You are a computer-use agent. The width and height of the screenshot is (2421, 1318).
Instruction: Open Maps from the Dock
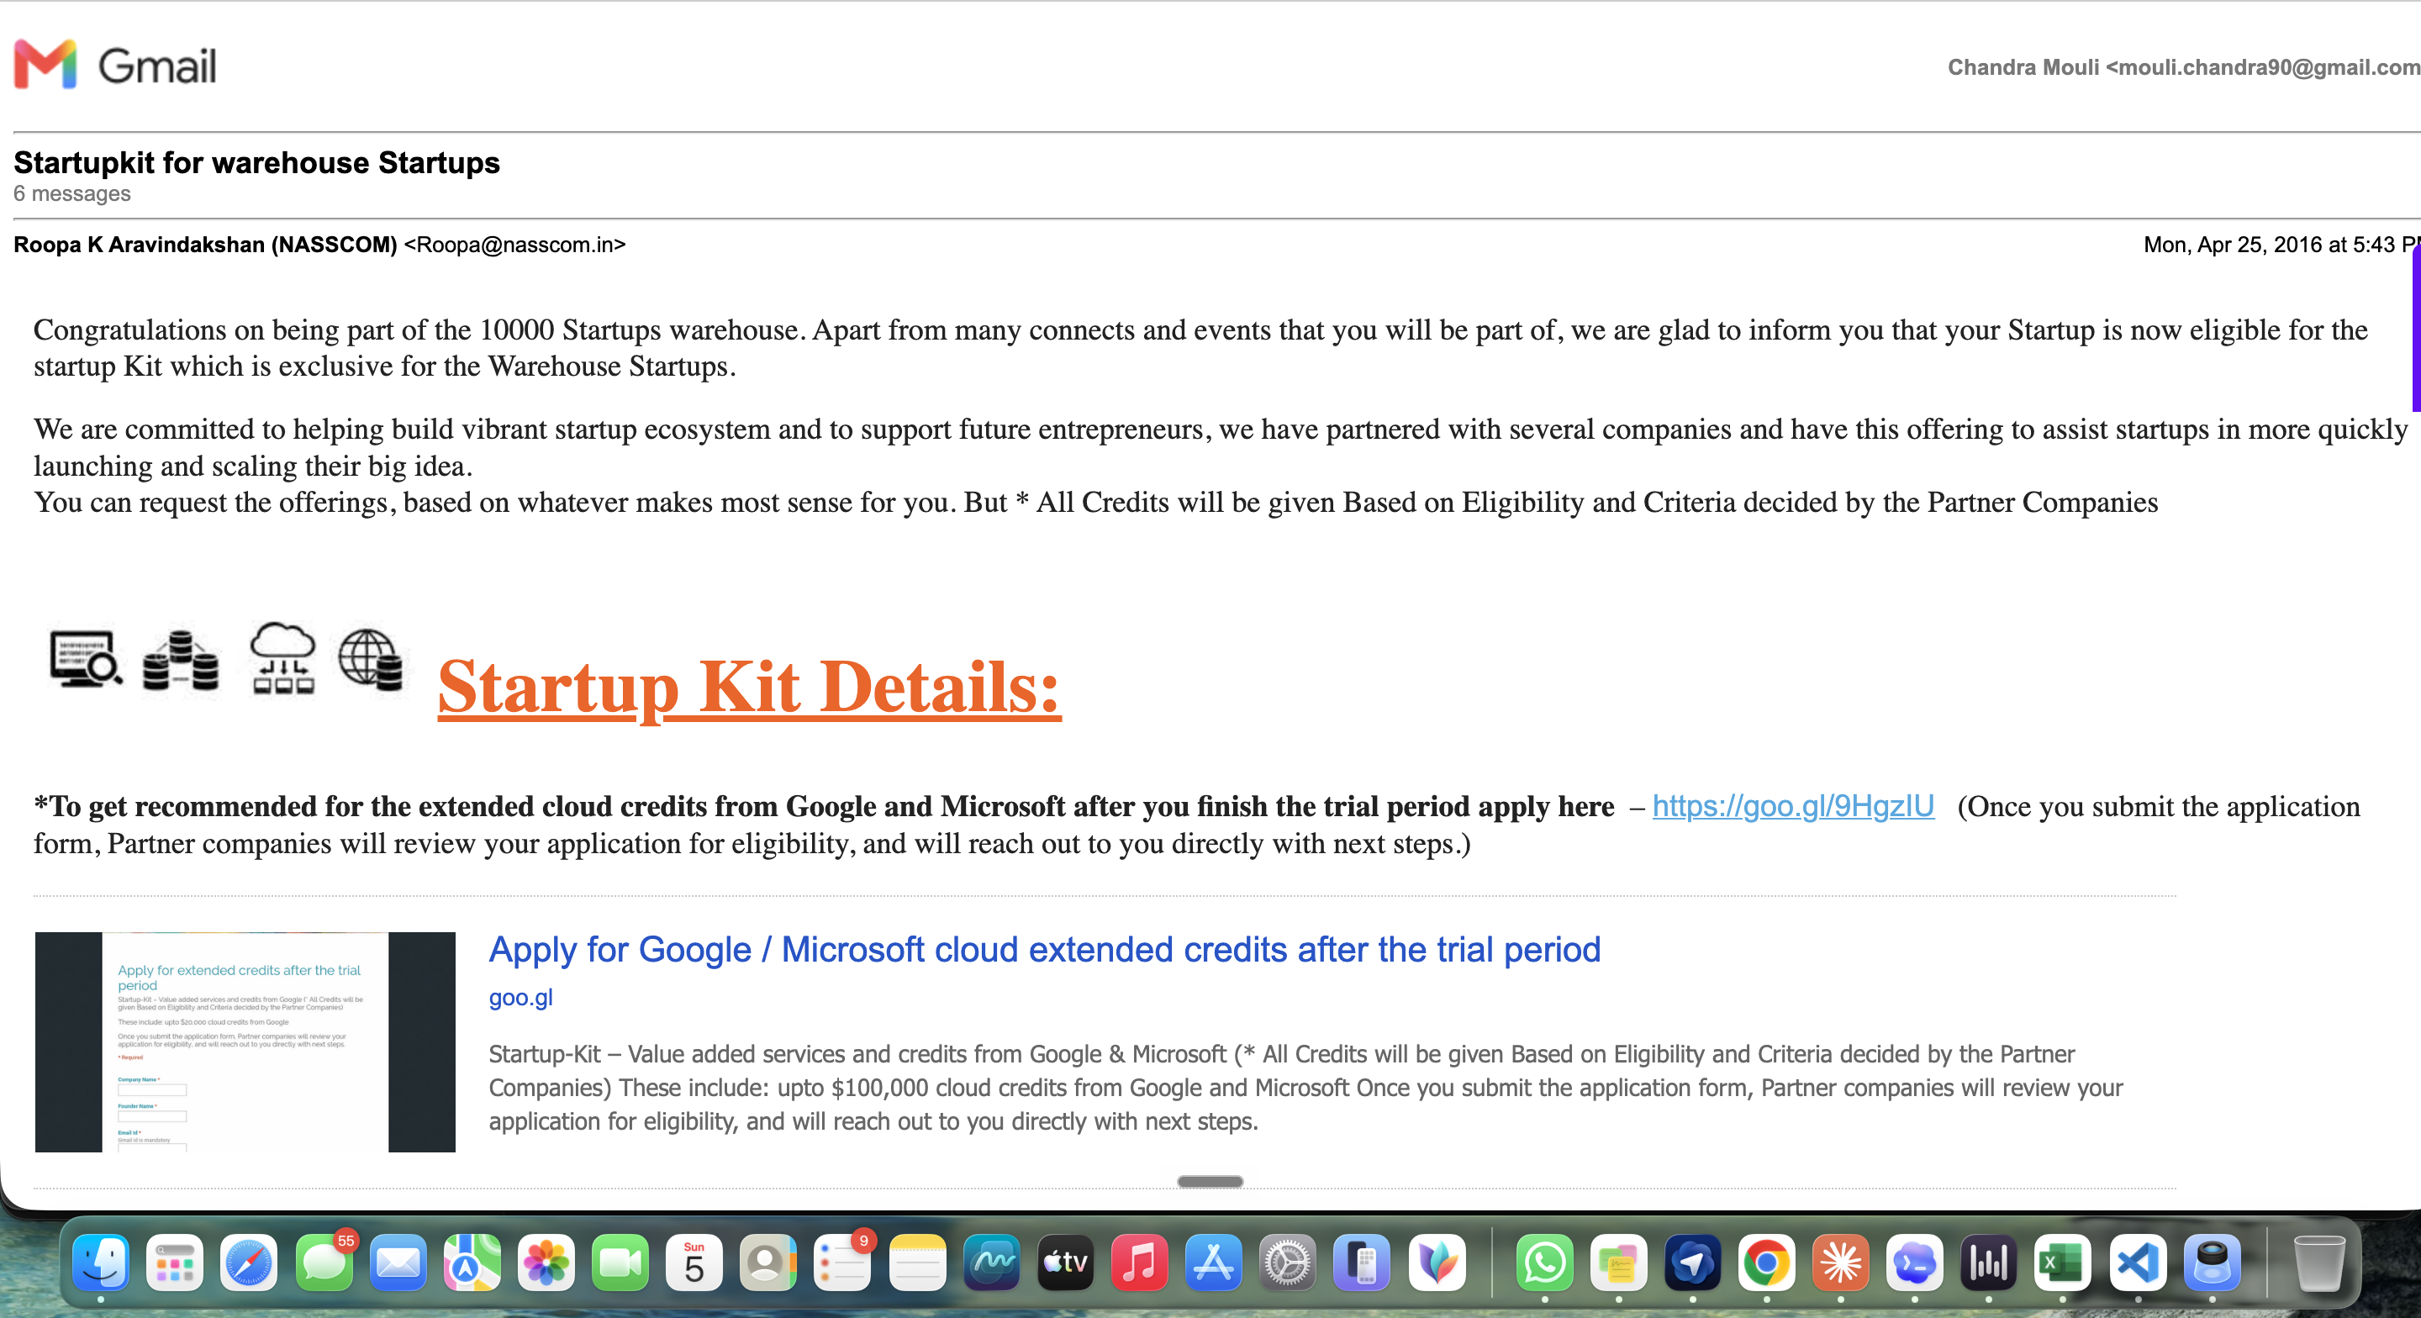[472, 1263]
